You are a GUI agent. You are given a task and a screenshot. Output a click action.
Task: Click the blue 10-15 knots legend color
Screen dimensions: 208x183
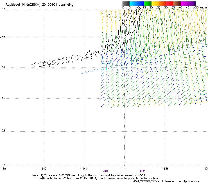[141, 3]
